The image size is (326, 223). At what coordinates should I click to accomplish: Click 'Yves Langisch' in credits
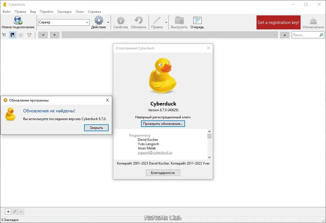(148, 144)
